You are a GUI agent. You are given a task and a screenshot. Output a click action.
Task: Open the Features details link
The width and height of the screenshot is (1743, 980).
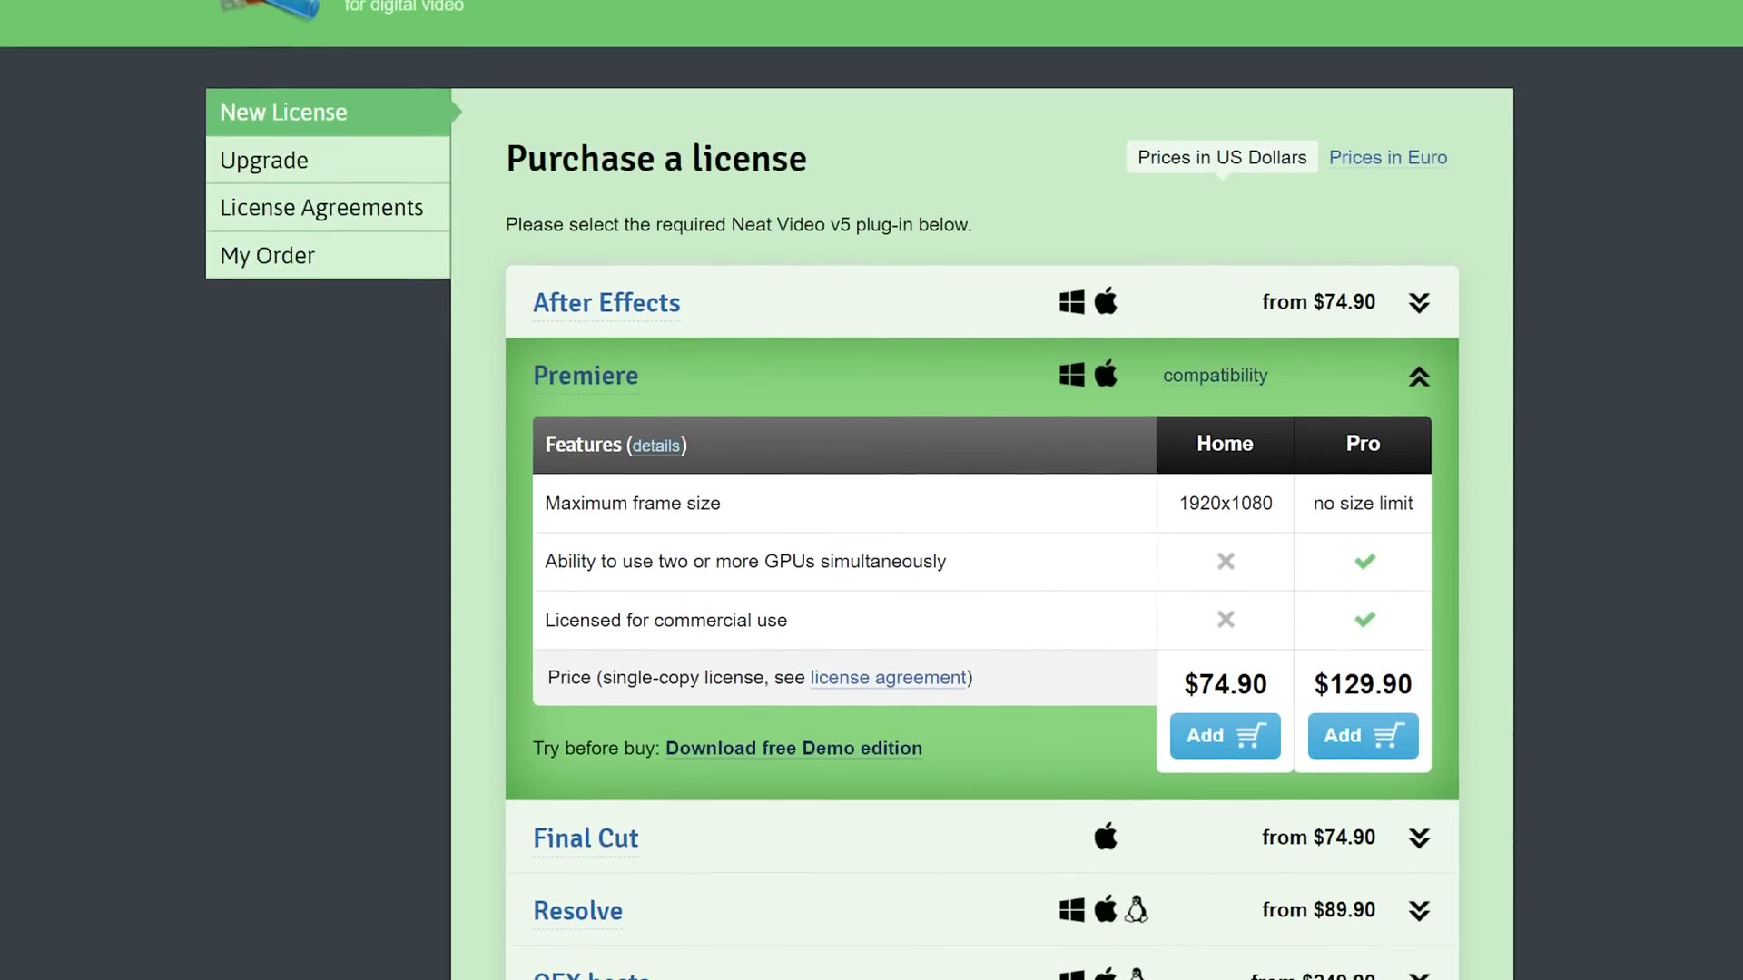(x=656, y=446)
